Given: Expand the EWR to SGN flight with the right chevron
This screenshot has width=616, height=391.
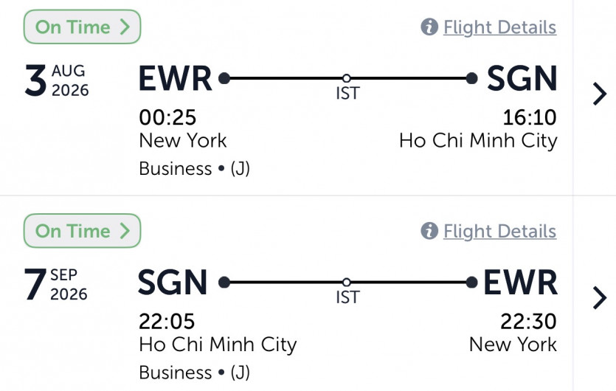Looking at the screenshot, I should [599, 94].
